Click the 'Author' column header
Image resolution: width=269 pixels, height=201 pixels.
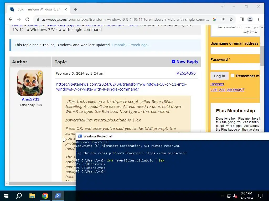19,62
